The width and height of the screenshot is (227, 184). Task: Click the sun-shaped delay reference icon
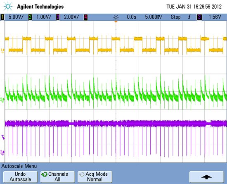coord(116,17)
